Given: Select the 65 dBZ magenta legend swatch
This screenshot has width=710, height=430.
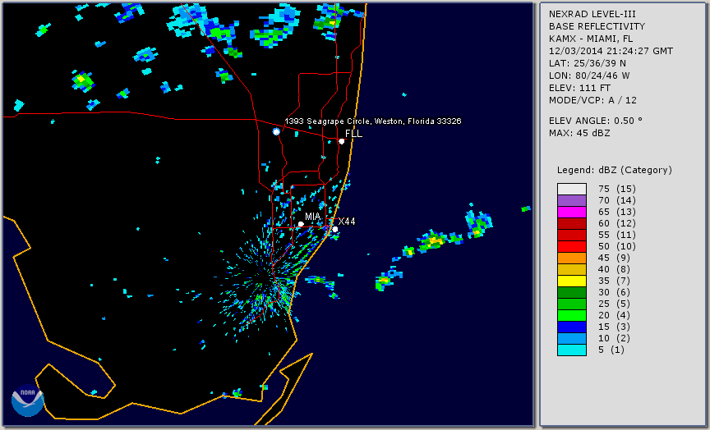Looking at the screenshot, I should point(572,212).
